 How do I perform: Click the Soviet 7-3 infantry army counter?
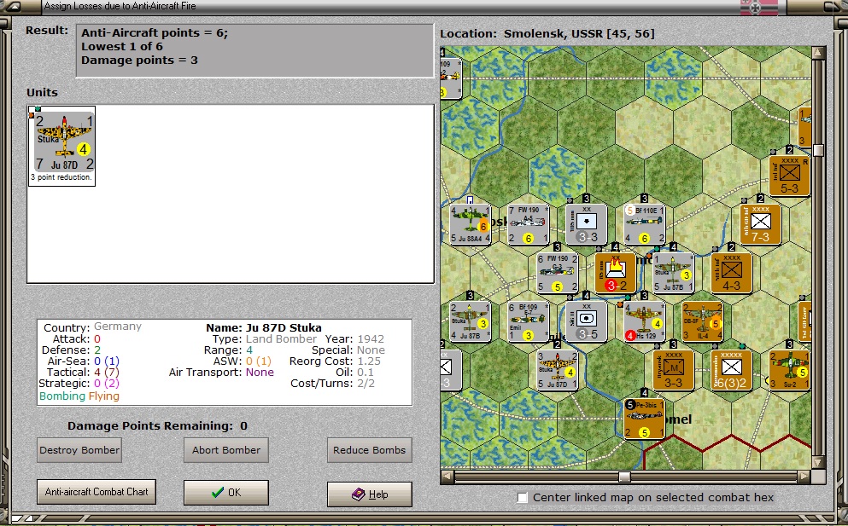coord(760,224)
